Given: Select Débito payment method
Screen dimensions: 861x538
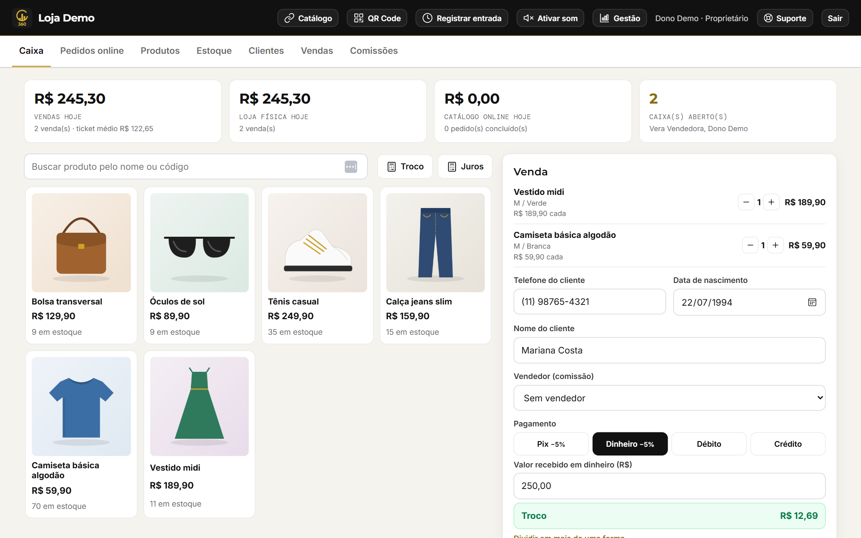Looking at the screenshot, I should pyautogui.click(x=709, y=444).
